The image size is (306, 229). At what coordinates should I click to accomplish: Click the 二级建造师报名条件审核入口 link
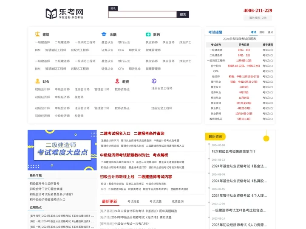point(117,162)
